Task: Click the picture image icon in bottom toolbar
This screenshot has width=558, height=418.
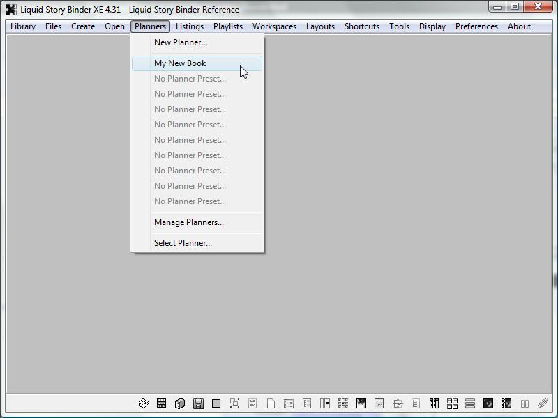Action: coord(361,403)
